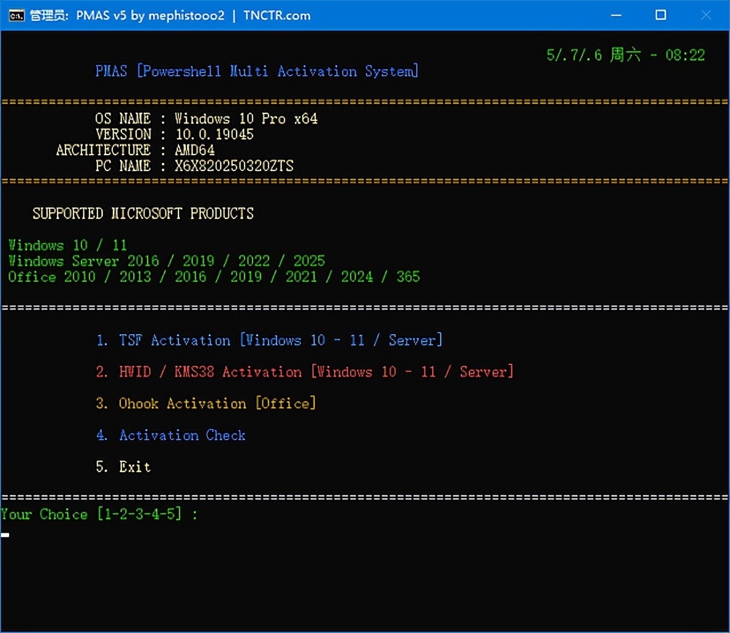Screen dimensions: 730x633
Task: Click the 'PC NAME : X6X820250320ZTS' line
Action: pyautogui.click(x=194, y=166)
